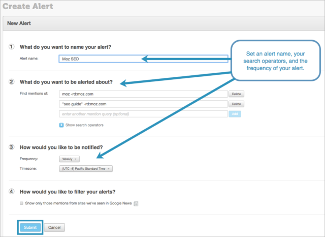
Task: Delete the "moz -rd:moz.com" query
Action: (x=236, y=94)
